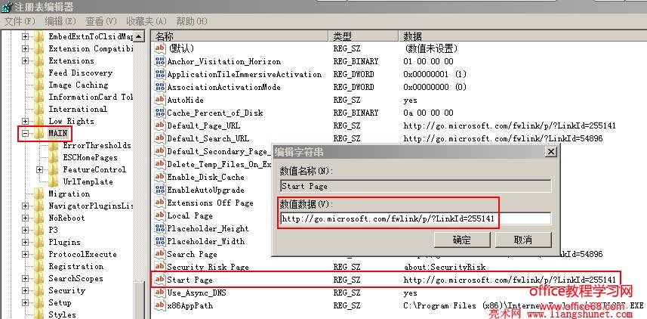Open the 编辑(E) menu
The height and width of the screenshot is (319, 647).
(60, 20)
